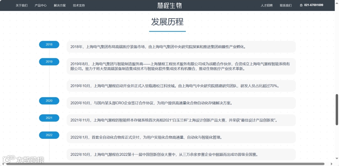Click the phone number 021-67691699
The height and width of the screenshot is (166, 339).
coord(314,5)
